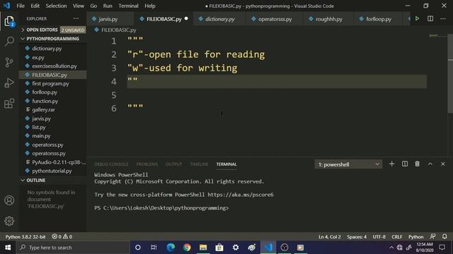Viewport: 453px width, 254px height.
Task: Switch to the dictionary.py editor tab
Action: (220, 19)
